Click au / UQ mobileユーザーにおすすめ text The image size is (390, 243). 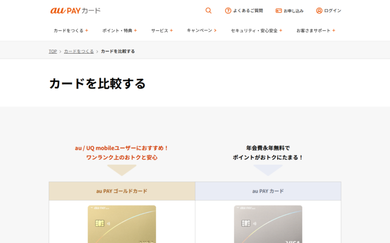point(122,148)
